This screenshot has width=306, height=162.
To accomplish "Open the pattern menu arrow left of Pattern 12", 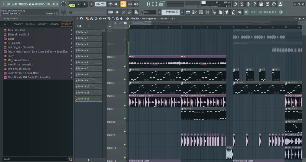I will [x=160, y=12].
